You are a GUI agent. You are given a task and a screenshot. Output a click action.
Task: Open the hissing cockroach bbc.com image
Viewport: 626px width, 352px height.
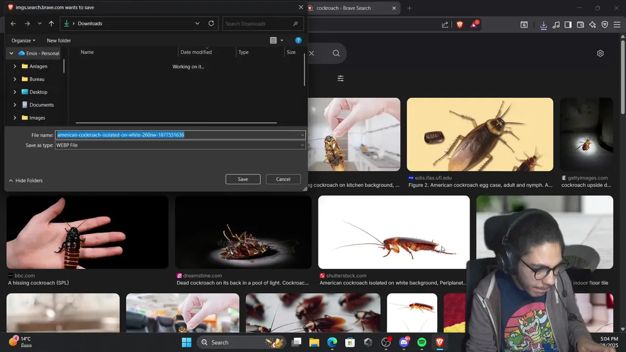(88, 232)
